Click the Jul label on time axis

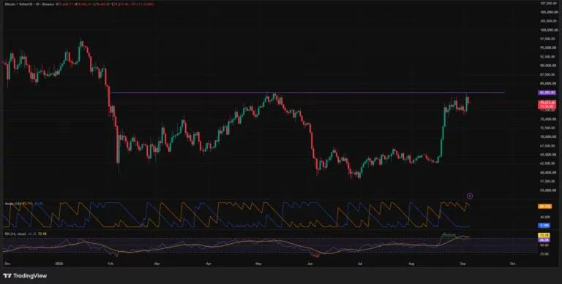[x=360, y=263]
